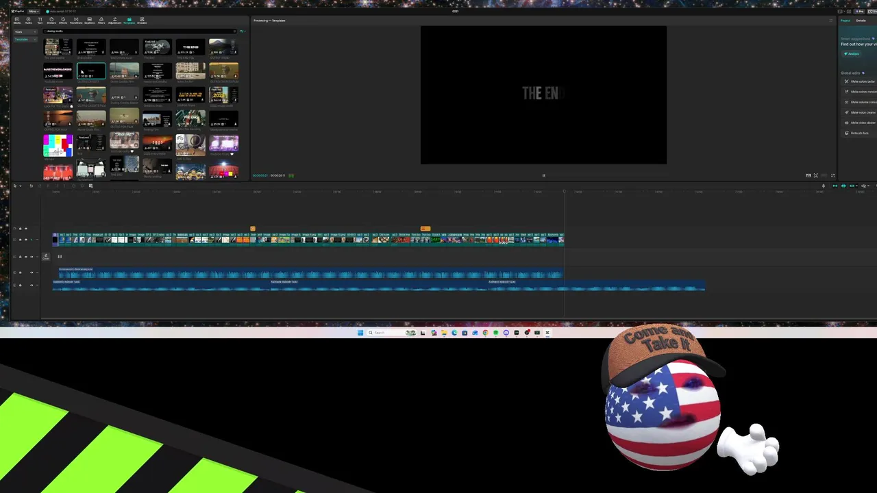Select the main video clip strip

pos(308,238)
